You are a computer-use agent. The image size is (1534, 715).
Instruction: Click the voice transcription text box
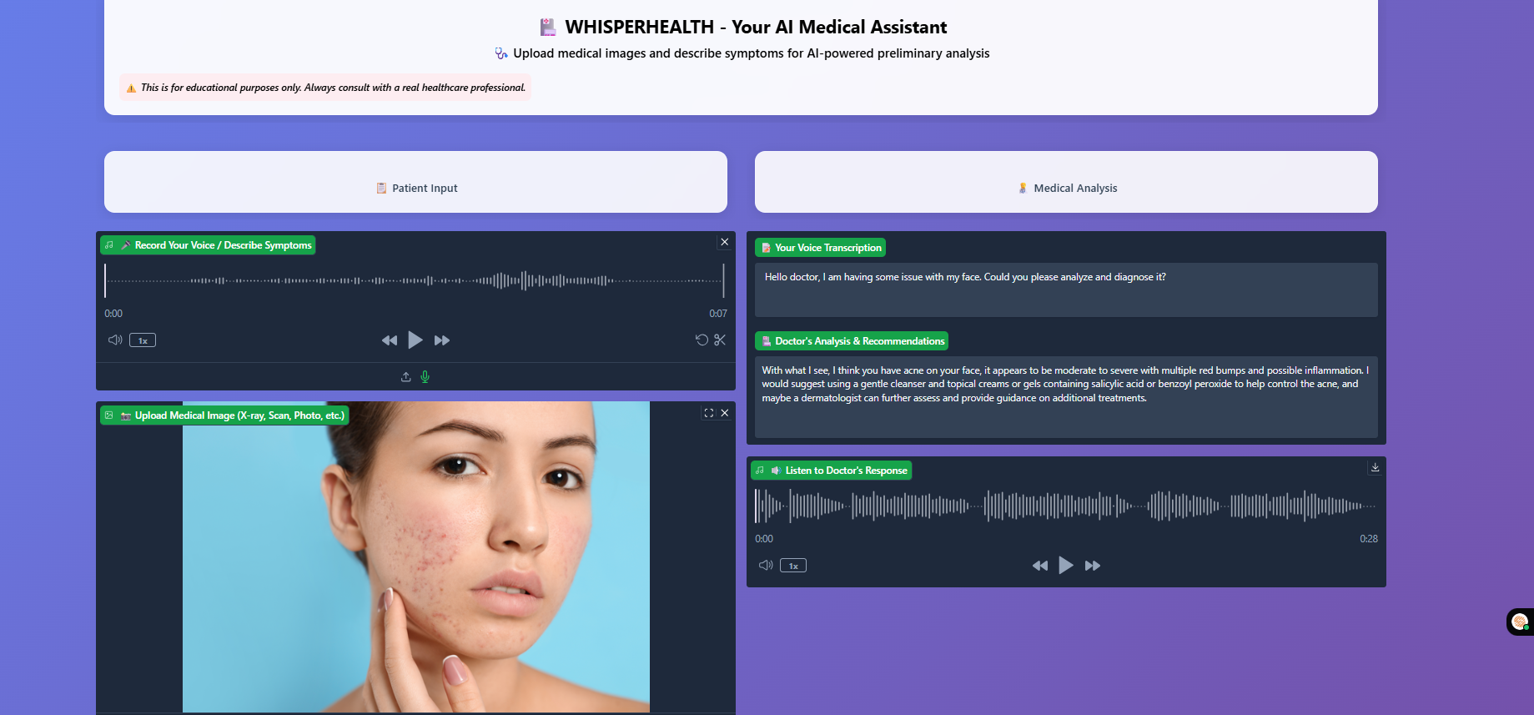point(1066,290)
